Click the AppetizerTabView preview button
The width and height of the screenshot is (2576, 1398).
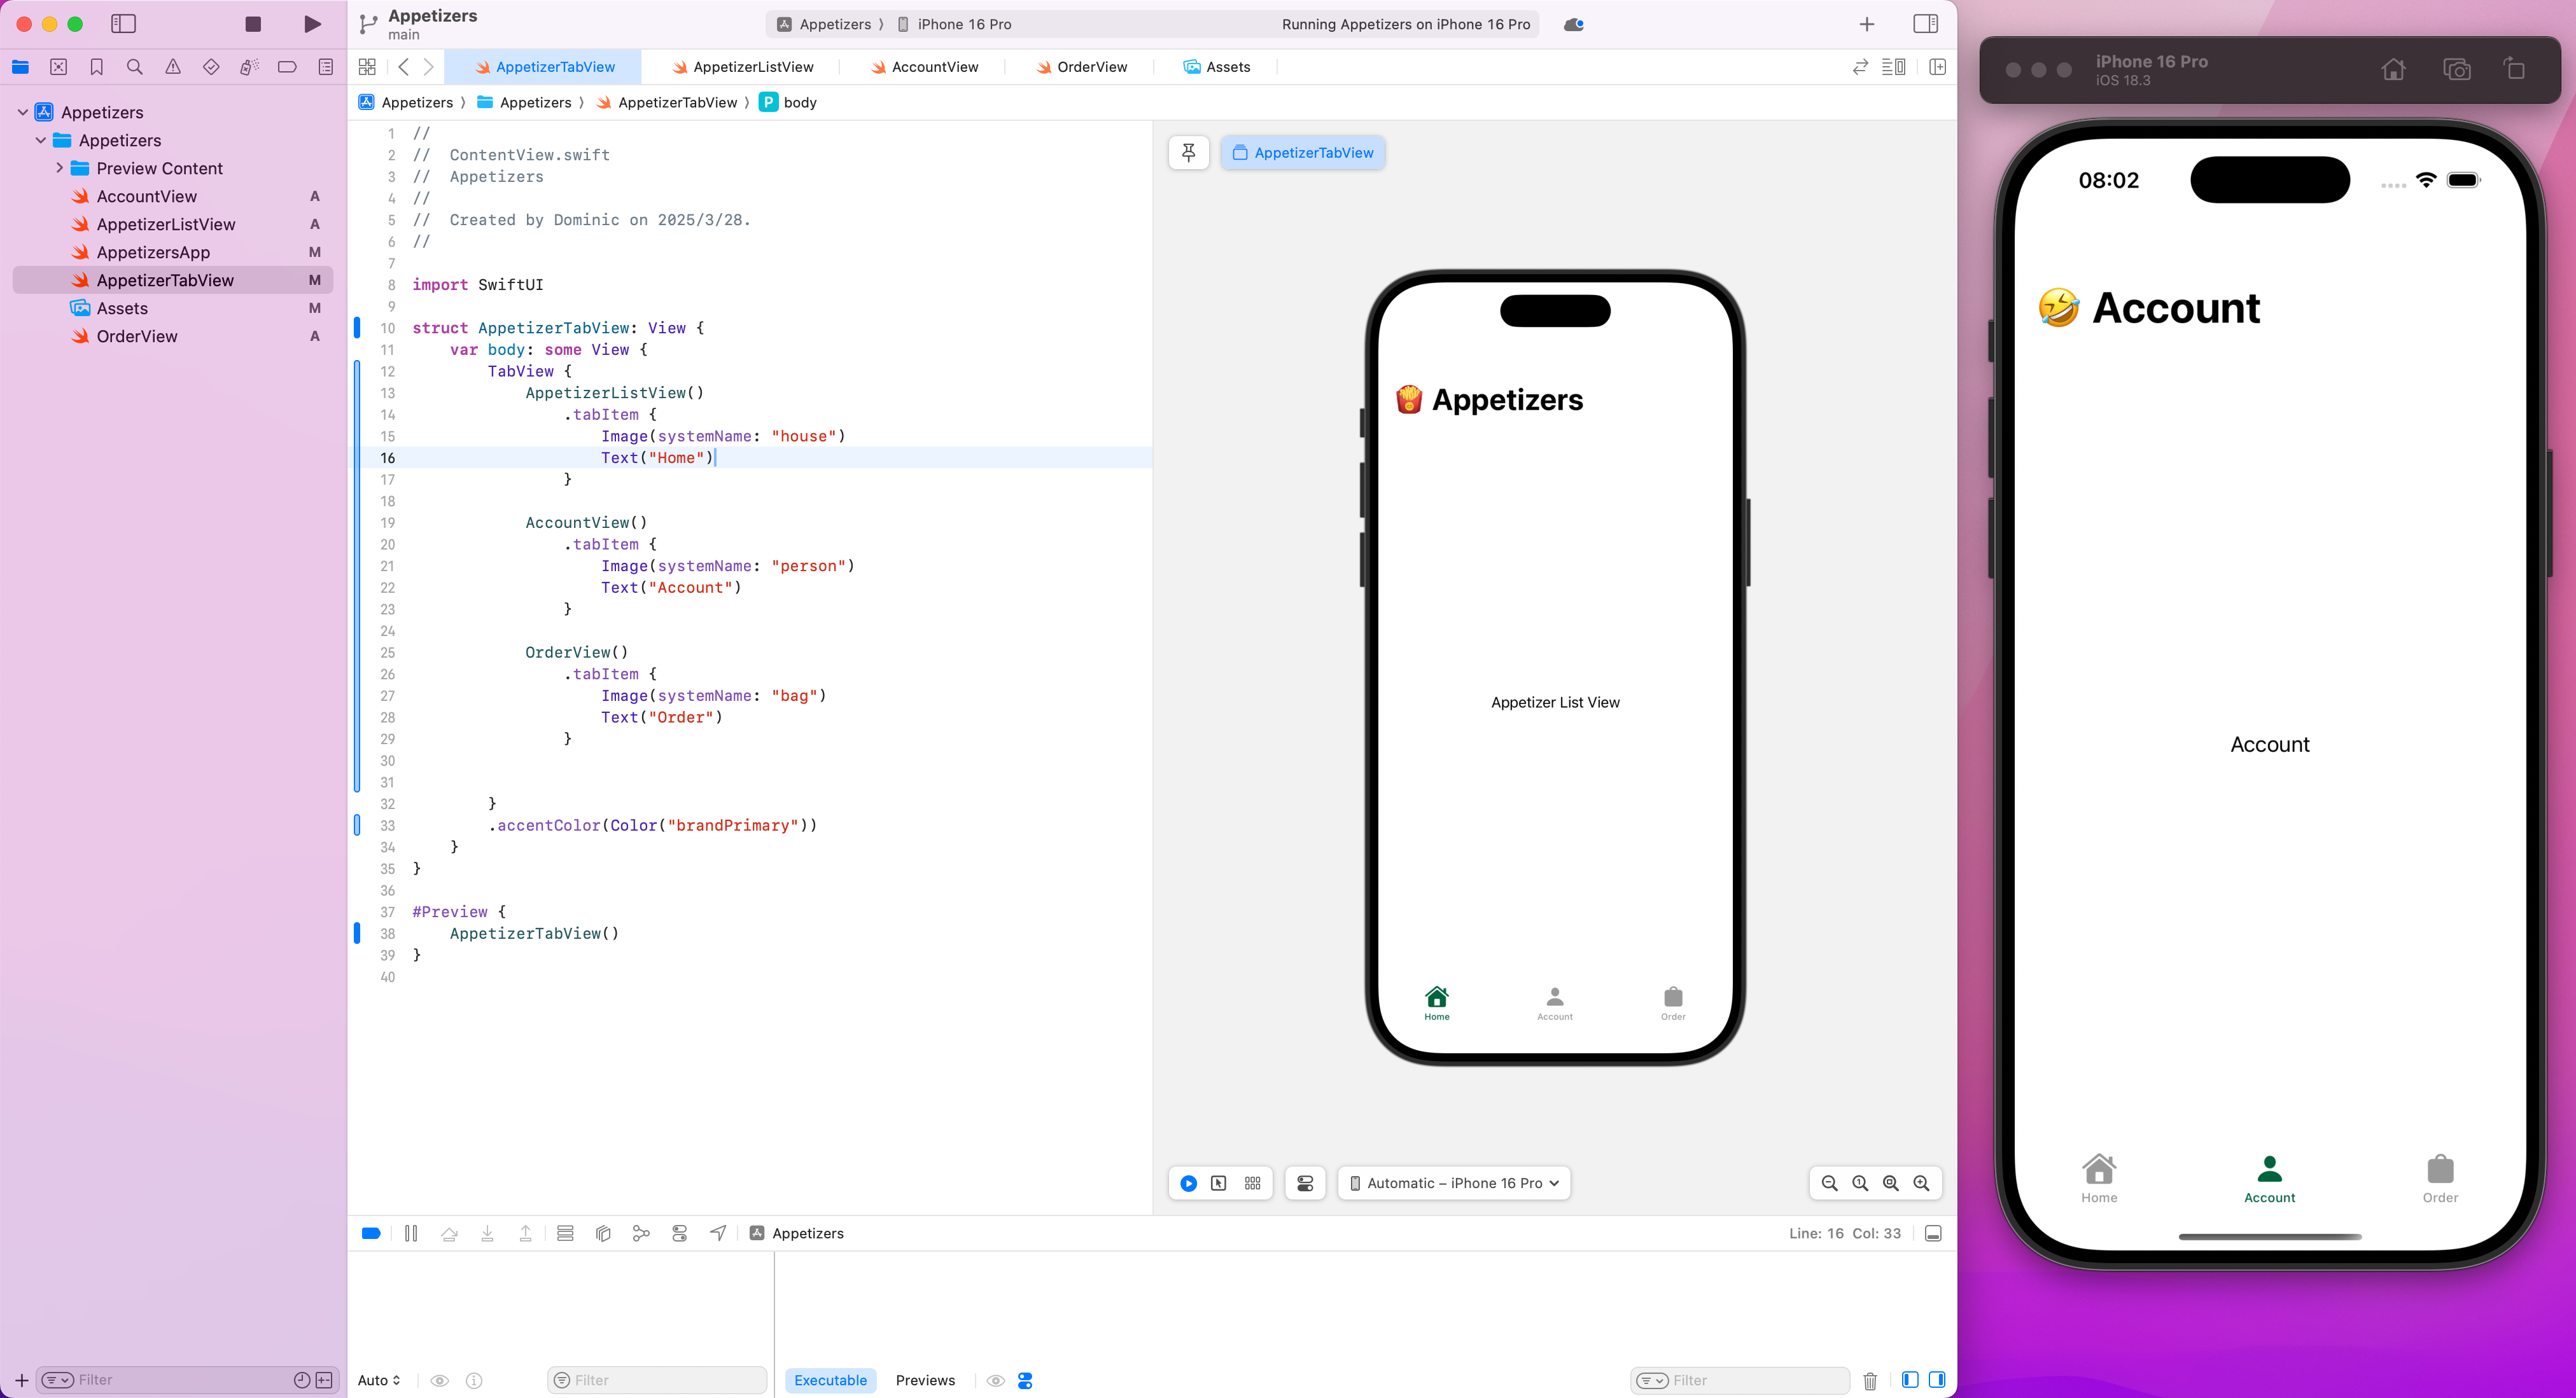click(1302, 153)
